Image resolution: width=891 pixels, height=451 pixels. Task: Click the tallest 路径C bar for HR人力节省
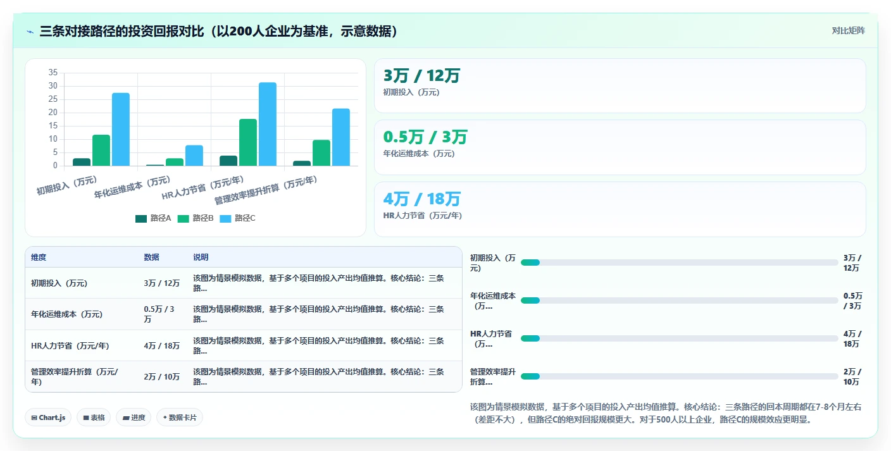pos(268,124)
